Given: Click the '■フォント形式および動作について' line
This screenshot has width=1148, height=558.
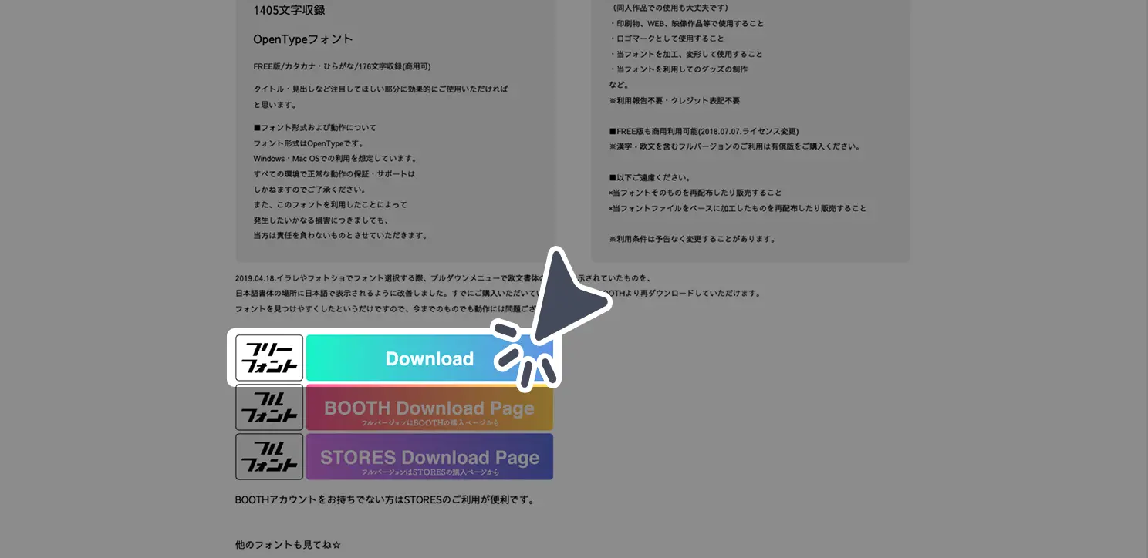Looking at the screenshot, I should (315, 128).
